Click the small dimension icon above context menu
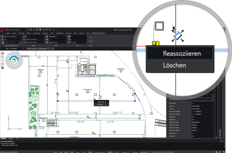The height and width of the screenshot is (153, 232). pyautogui.click(x=100, y=97)
